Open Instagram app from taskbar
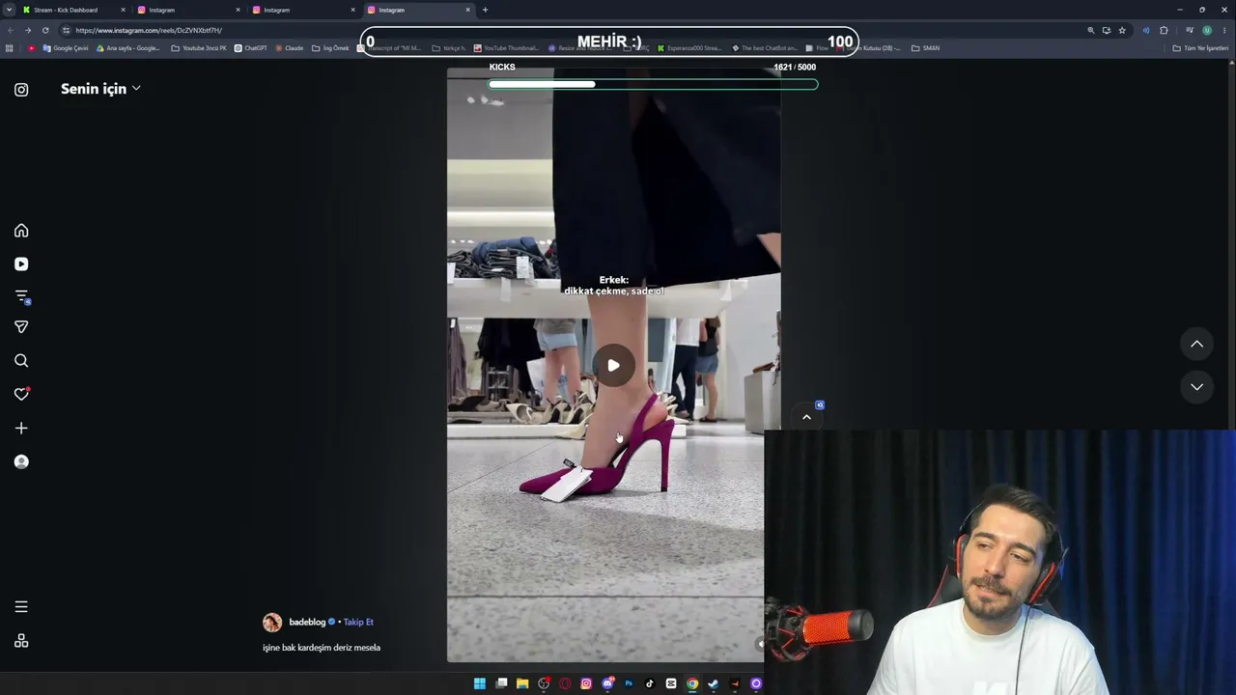 (586, 683)
